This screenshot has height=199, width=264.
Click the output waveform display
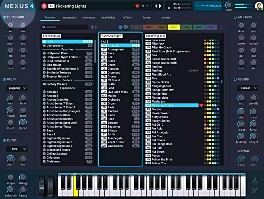tap(208, 5)
